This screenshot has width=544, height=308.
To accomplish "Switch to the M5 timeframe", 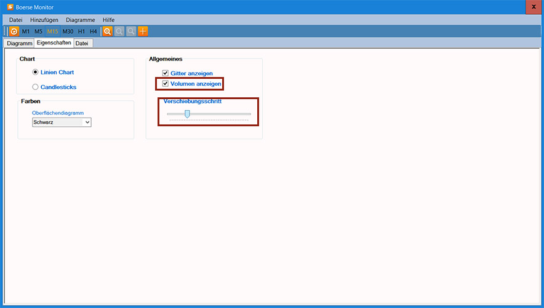I will point(38,31).
